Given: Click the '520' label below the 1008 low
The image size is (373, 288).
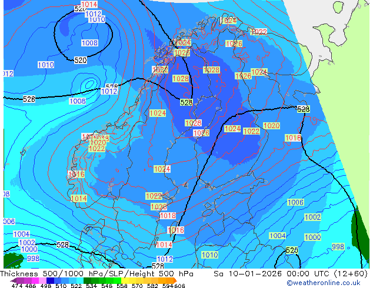Looking at the screenshot, I should point(81,60).
